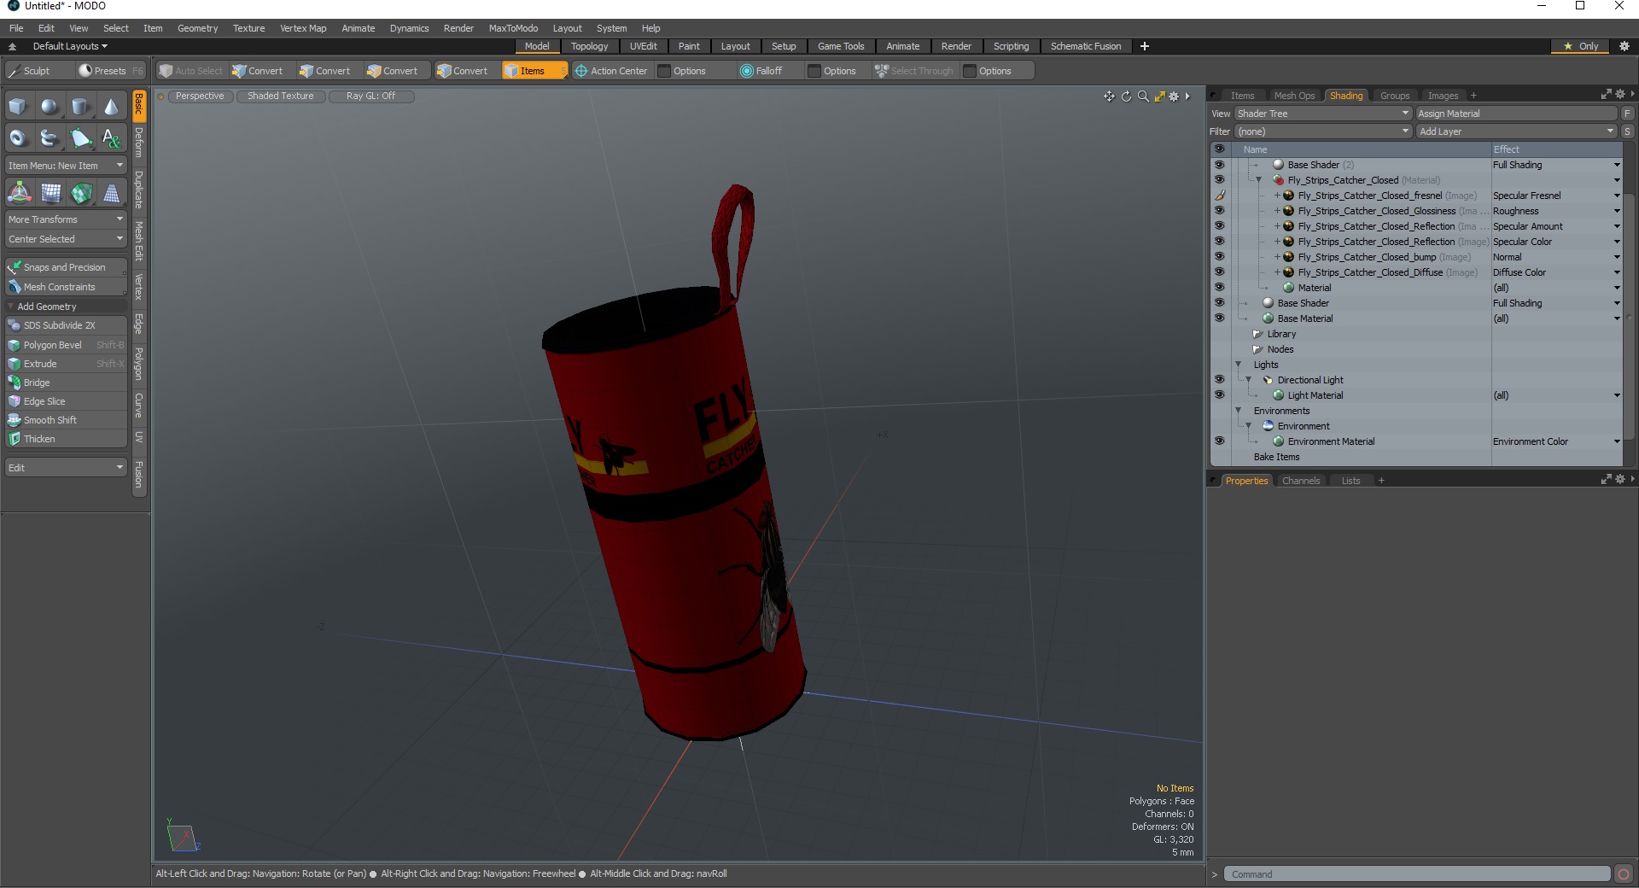Click the Shaded Texture viewport button
1639x888 pixels.
pyautogui.click(x=281, y=96)
